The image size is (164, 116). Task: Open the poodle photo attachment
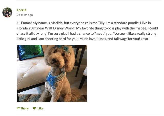click(52, 74)
